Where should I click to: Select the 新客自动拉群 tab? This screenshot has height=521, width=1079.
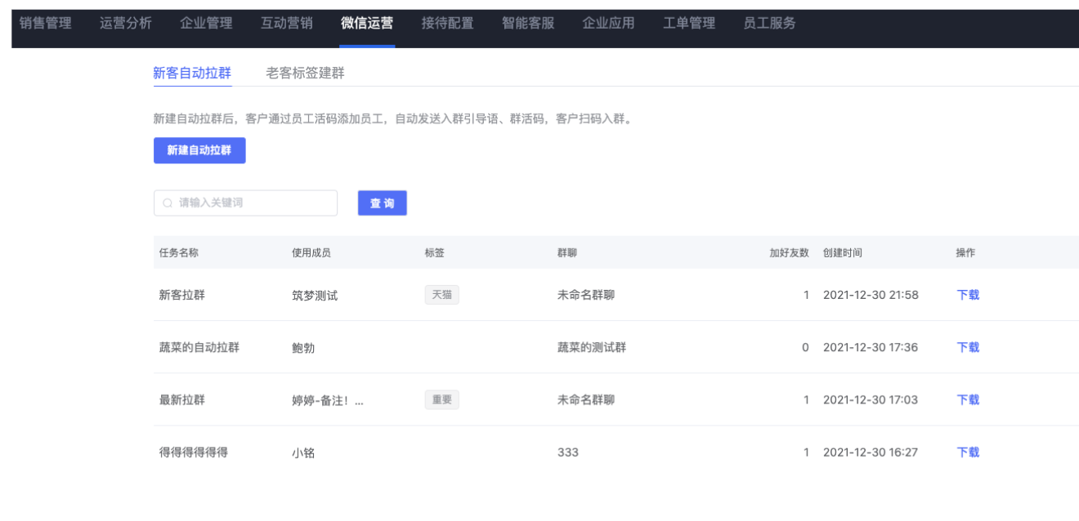pyautogui.click(x=192, y=73)
